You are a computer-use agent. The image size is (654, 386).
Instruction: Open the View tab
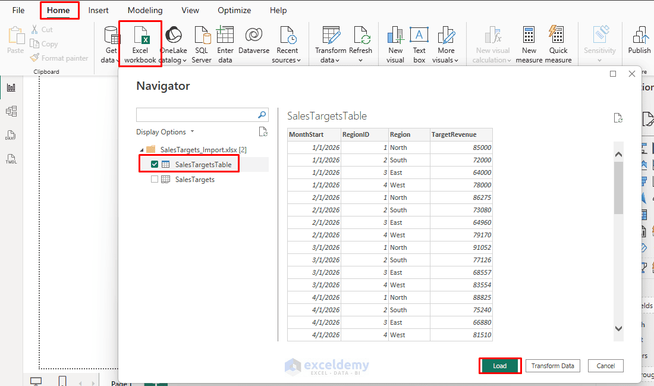(190, 11)
